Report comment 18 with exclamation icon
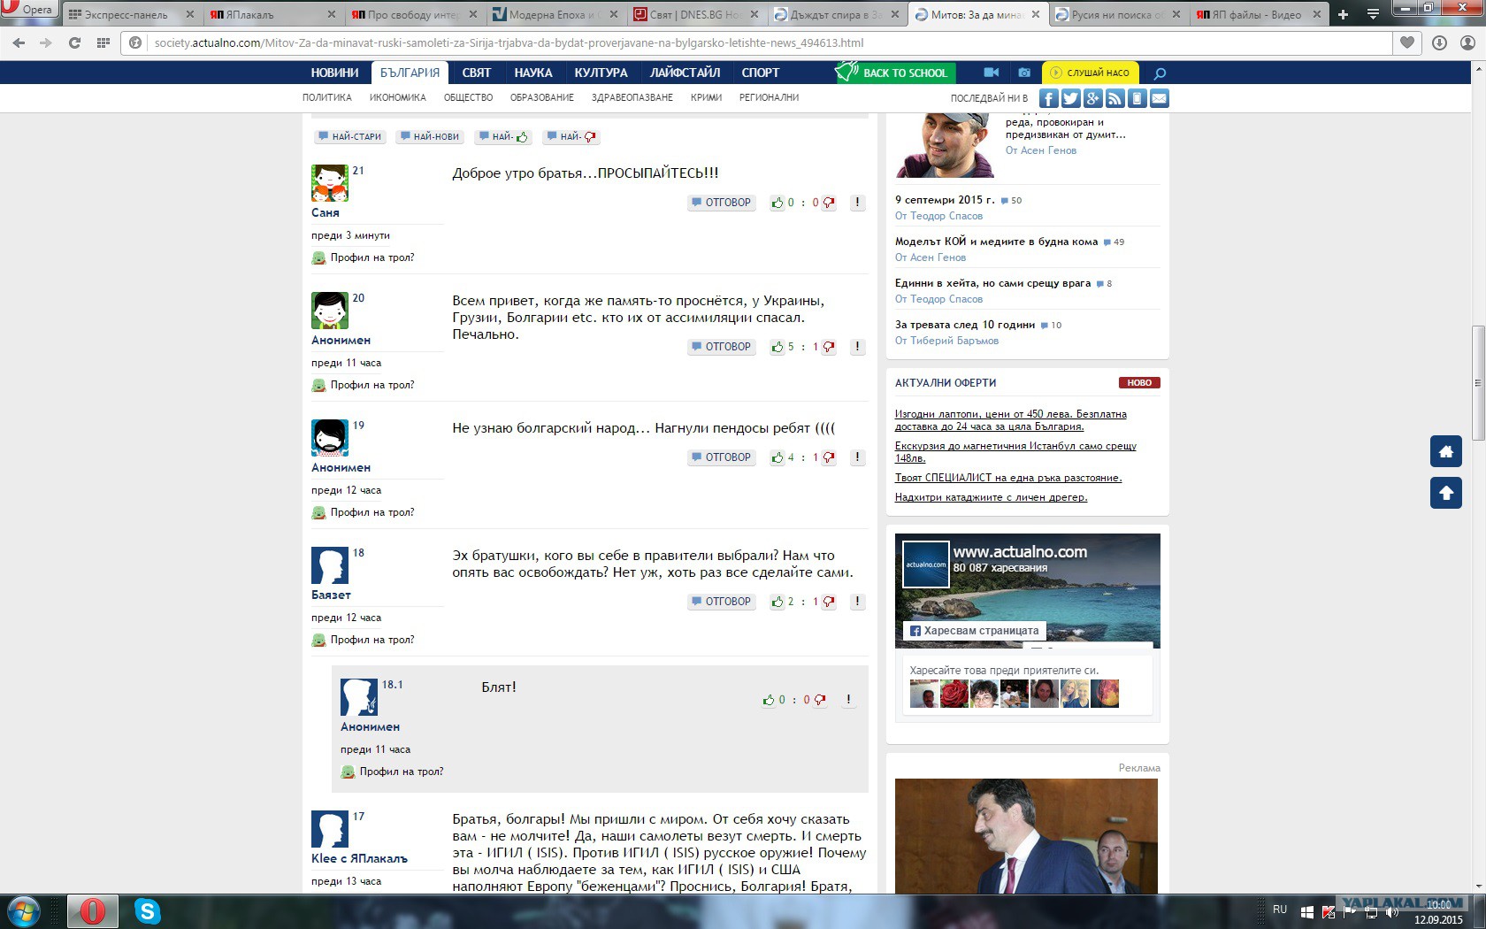The image size is (1486, 929). (x=857, y=602)
